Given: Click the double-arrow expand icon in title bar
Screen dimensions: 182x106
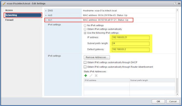Looking at the screenshot, I should [x=179, y=4].
